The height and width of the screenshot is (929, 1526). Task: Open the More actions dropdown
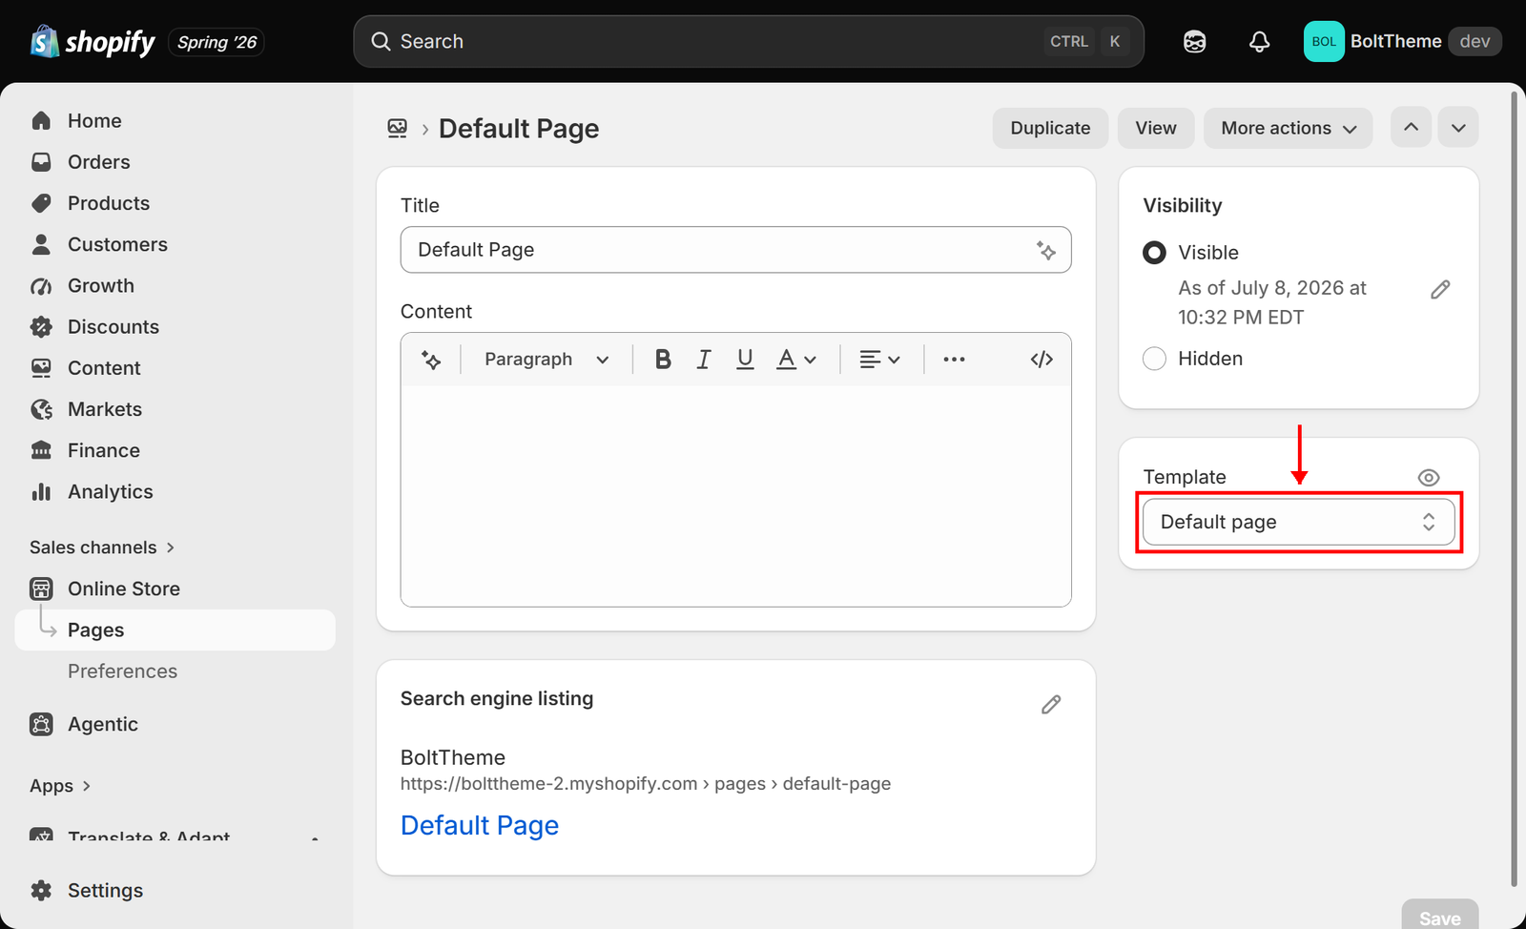click(1288, 128)
